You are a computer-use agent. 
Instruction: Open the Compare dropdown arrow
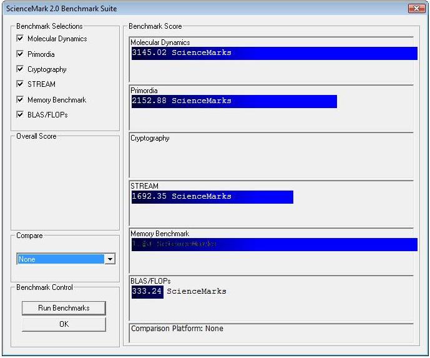(110, 259)
